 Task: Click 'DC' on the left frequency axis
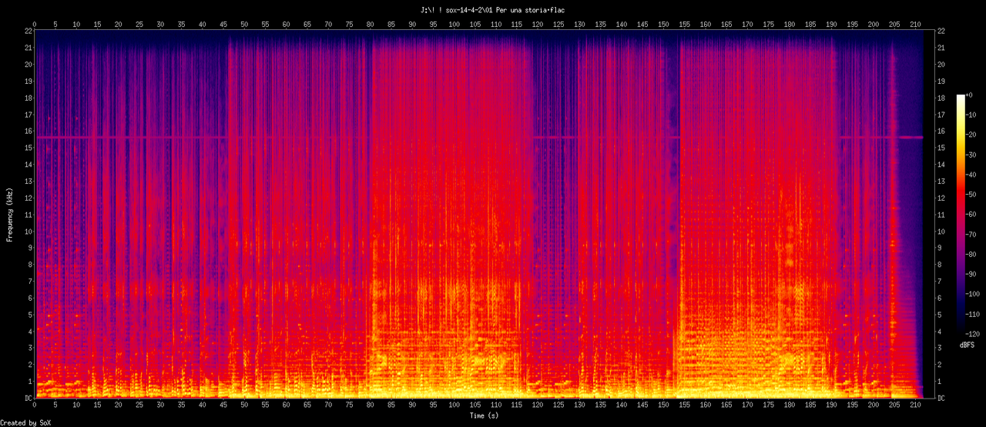click(28, 399)
